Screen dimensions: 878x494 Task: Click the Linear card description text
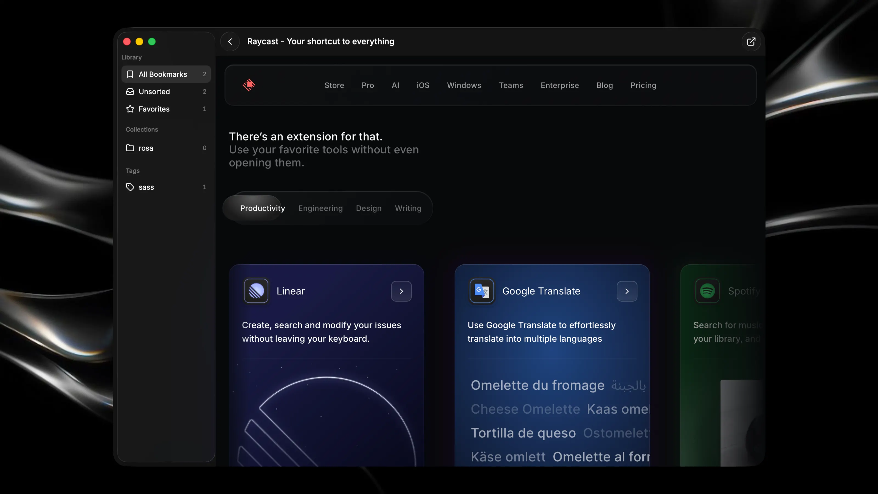(x=321, y=332)
